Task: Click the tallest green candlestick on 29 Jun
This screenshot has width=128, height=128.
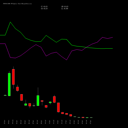Action: coord(9,84)
